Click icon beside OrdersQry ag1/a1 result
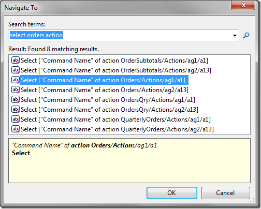261x209 pixels. 16,100
